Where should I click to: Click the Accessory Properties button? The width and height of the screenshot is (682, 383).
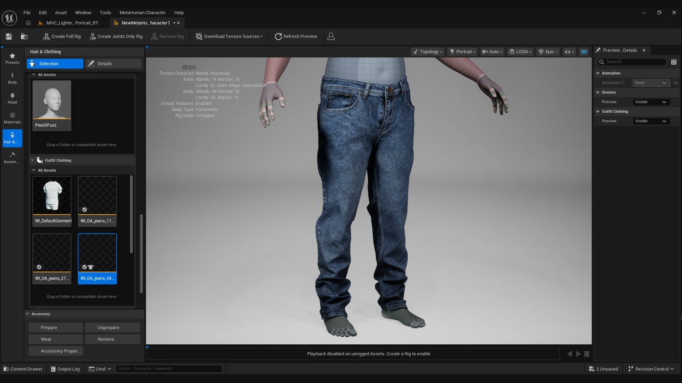click(x=55, y=351)
